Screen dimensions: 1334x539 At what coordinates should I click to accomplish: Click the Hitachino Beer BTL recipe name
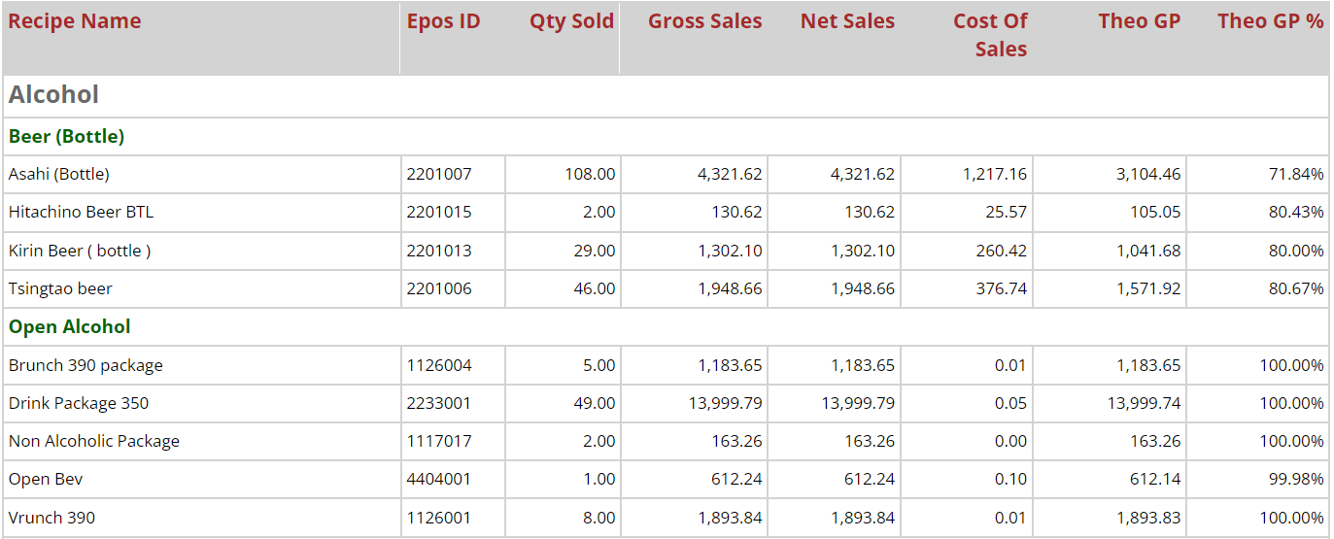[81, 213]
